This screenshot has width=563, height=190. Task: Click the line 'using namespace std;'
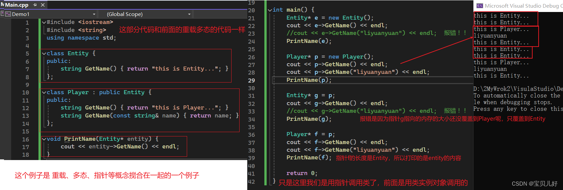pos(82,38)
